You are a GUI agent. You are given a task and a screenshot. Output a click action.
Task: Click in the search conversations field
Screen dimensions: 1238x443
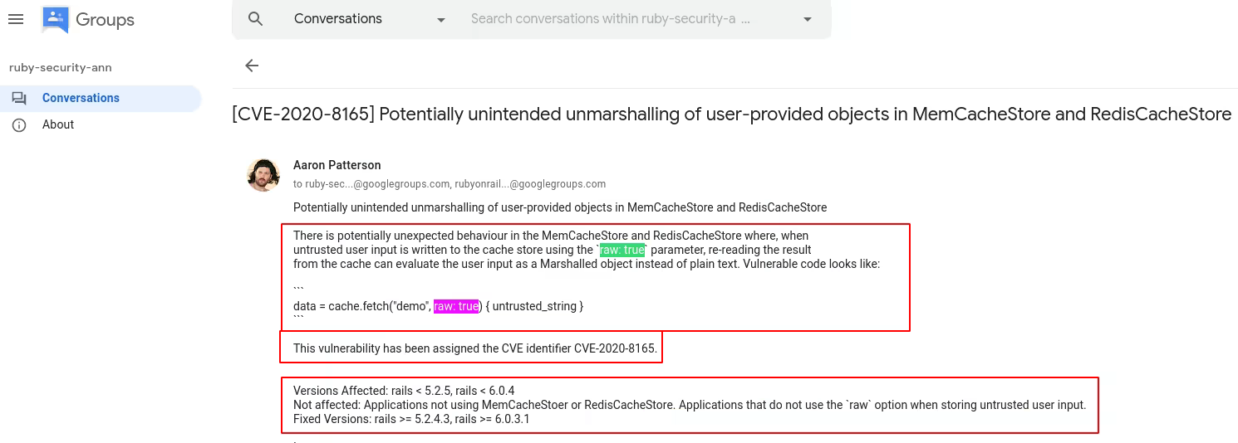(611, 19)
